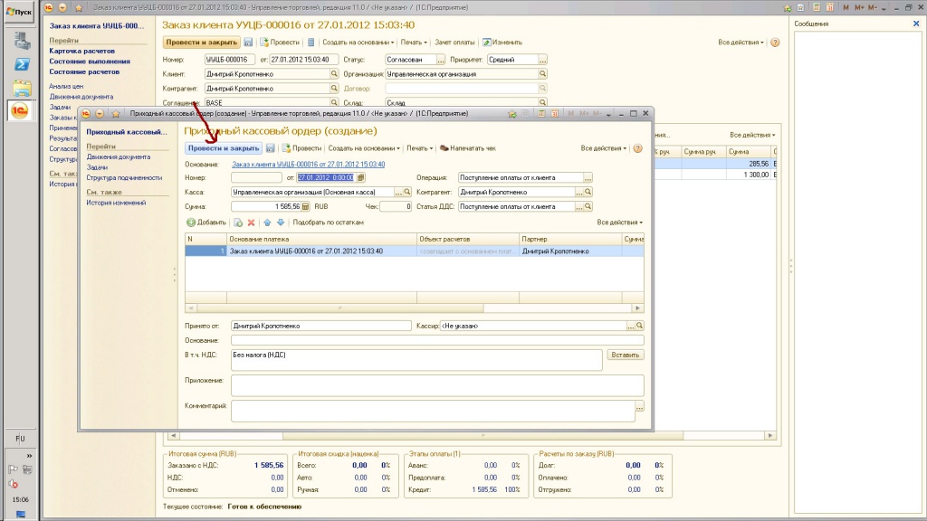Open the Печать dropdown in the customer order toolbar
This screenshot has height=521, width=927.
[414, 43]
